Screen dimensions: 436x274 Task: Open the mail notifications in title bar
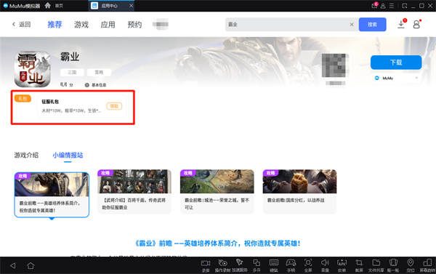click(x=374, y=6)
